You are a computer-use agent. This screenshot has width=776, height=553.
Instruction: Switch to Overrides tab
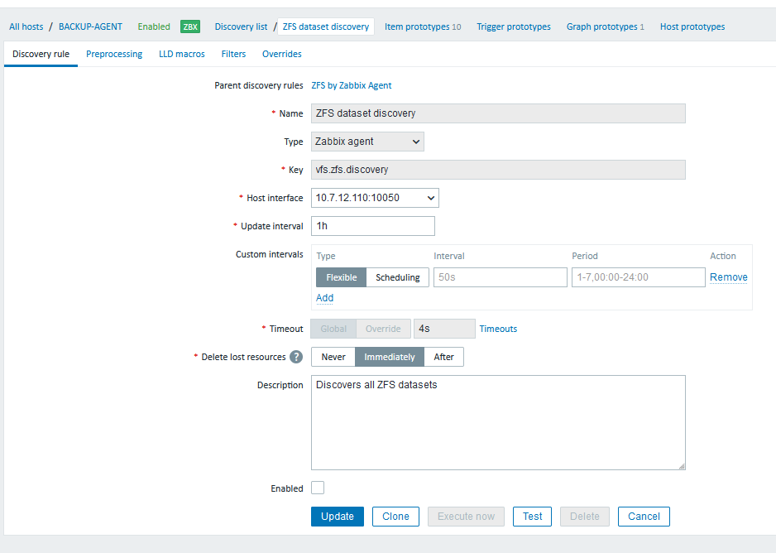[281, 54]
